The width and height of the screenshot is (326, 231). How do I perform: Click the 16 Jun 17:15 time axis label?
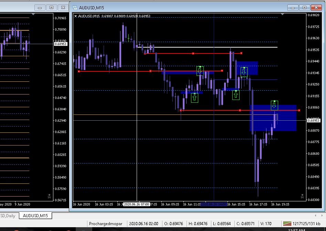coord(258,204)
